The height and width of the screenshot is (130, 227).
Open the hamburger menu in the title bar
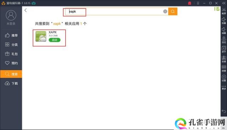[x=198, y=3]
